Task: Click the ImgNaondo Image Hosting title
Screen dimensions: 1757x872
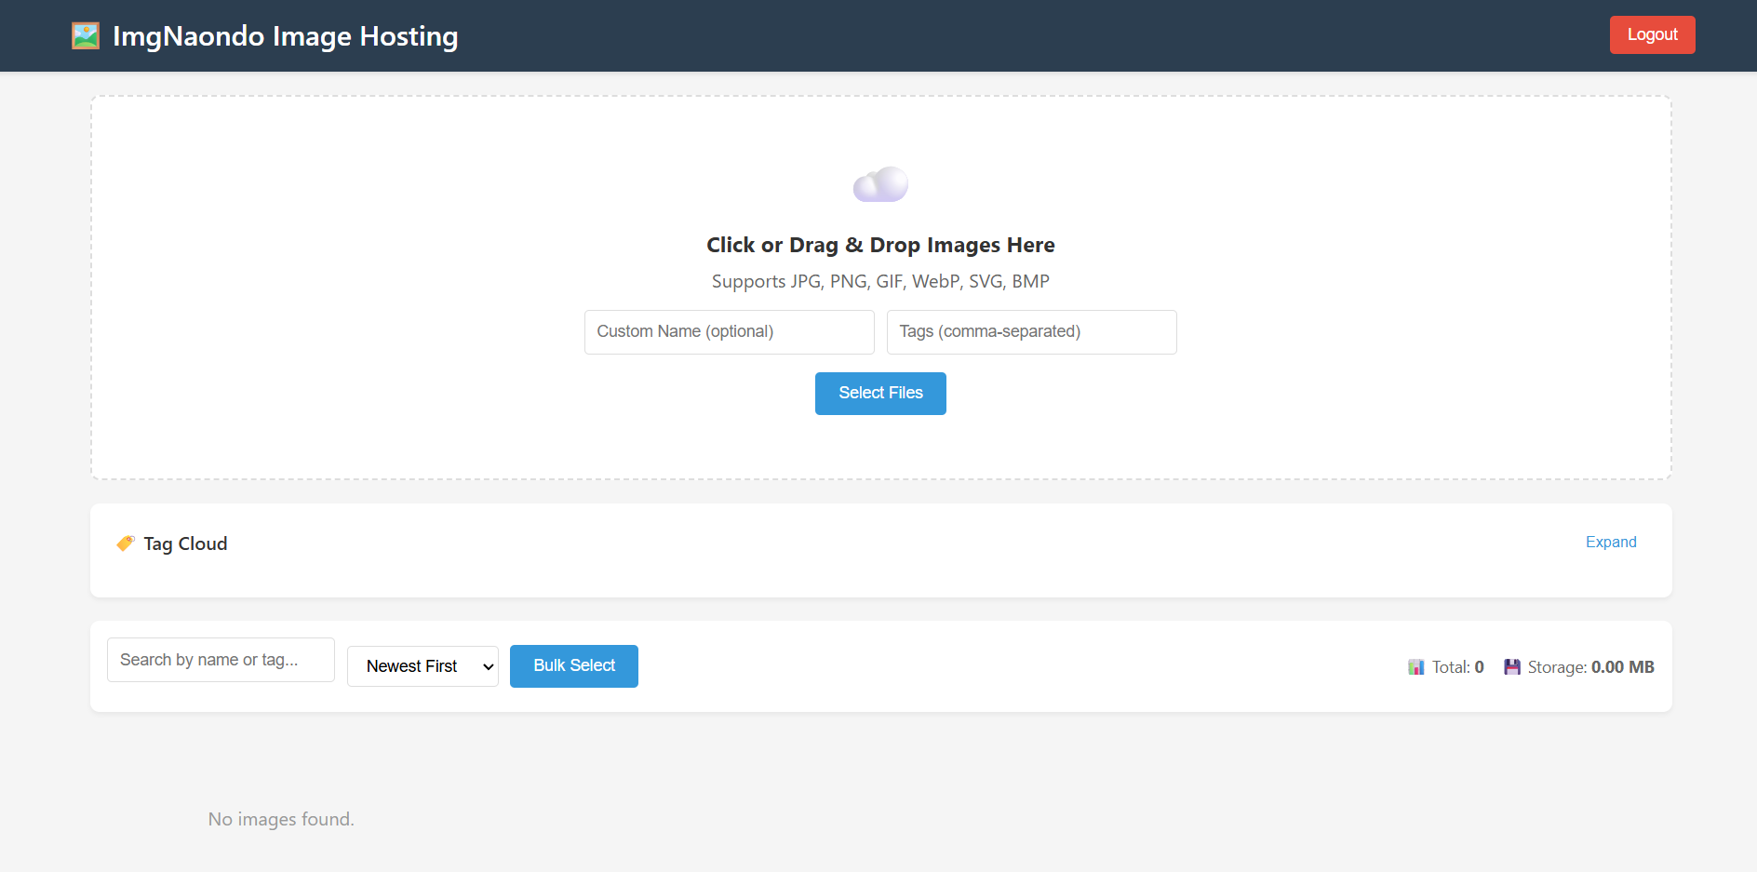Action: (285, 36)
